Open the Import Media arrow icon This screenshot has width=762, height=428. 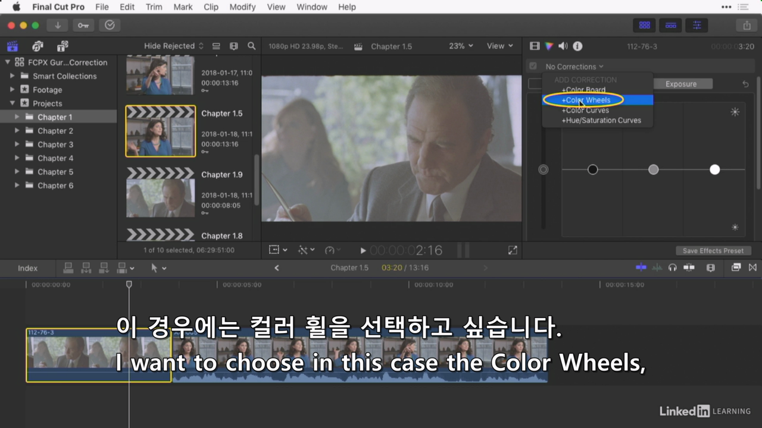58,25
